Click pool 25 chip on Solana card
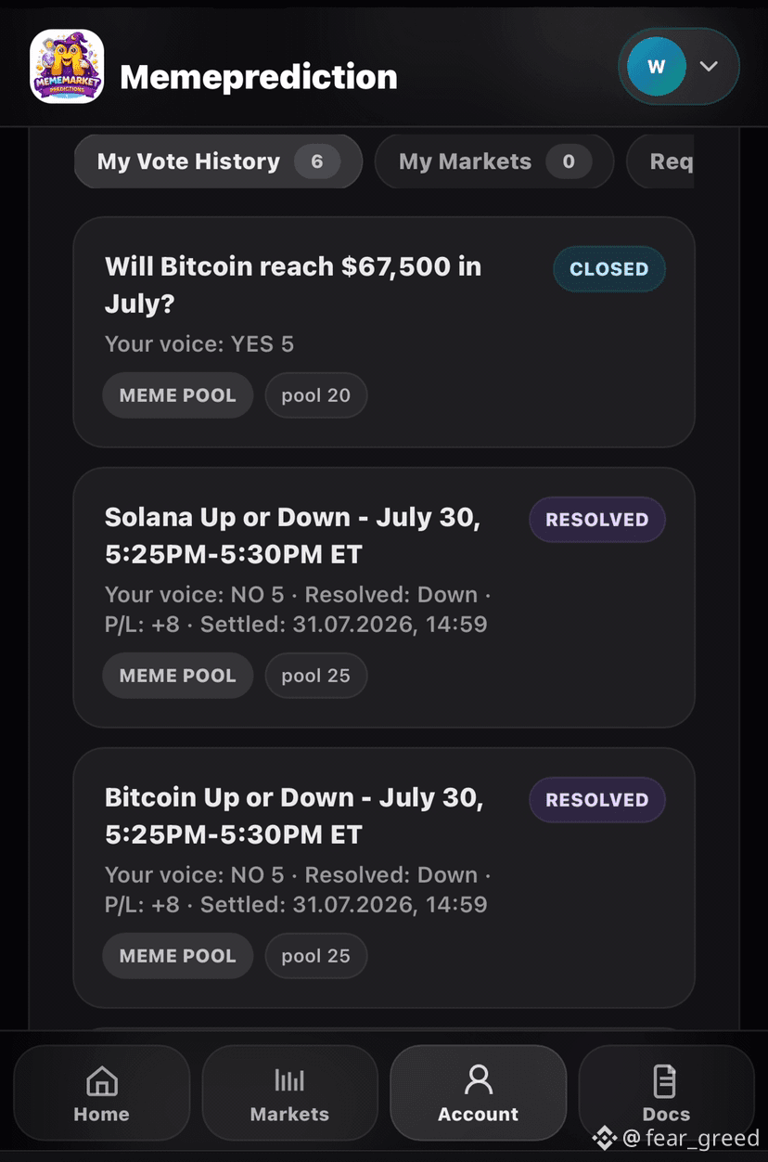The width and height of the screenshot is (768, 1162). click(316, 676)
